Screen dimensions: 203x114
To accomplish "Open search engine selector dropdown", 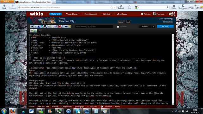I will (x=137, y=8).
